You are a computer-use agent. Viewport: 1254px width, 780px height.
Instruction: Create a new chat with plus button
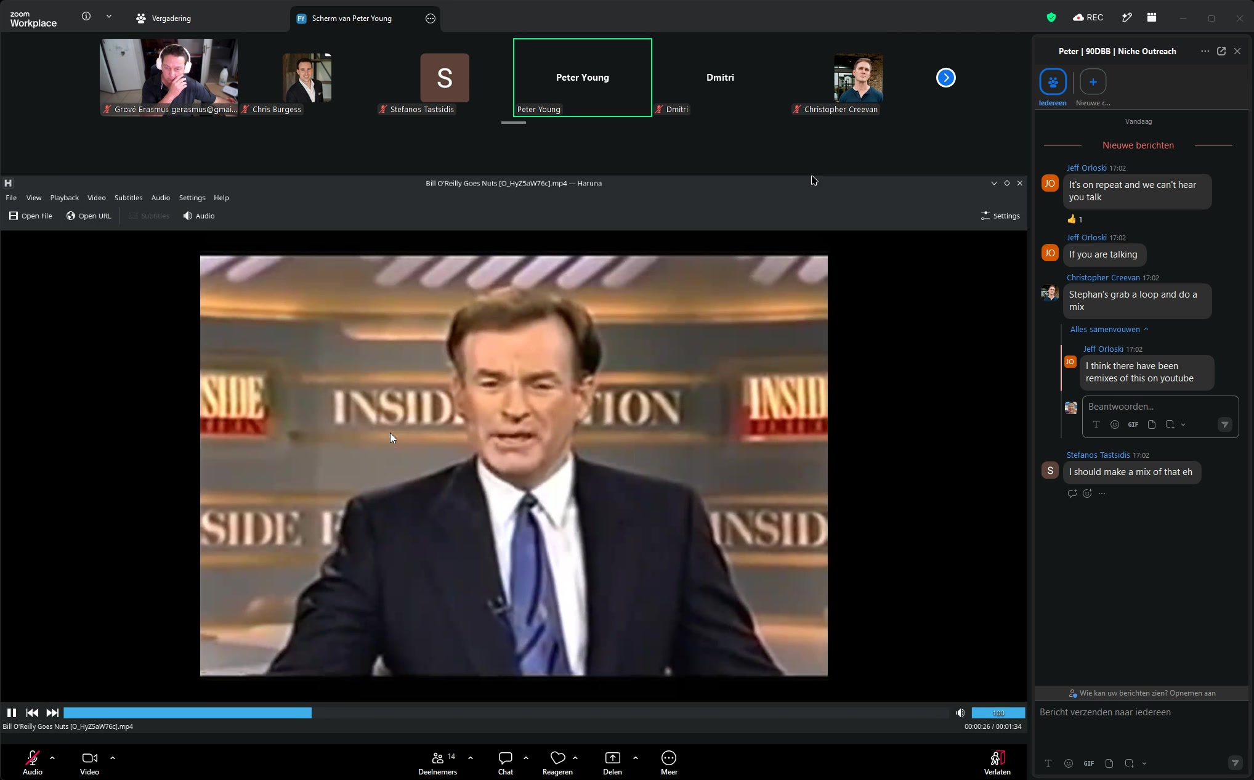(1093, 81)
